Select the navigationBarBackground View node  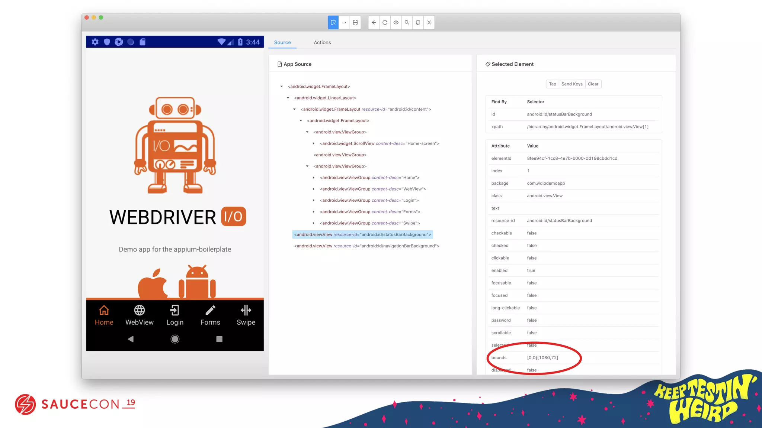(x=366, y=246)
